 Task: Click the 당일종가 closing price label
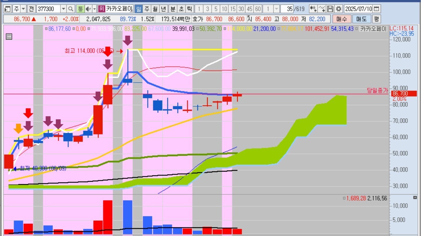pos(377,91)
